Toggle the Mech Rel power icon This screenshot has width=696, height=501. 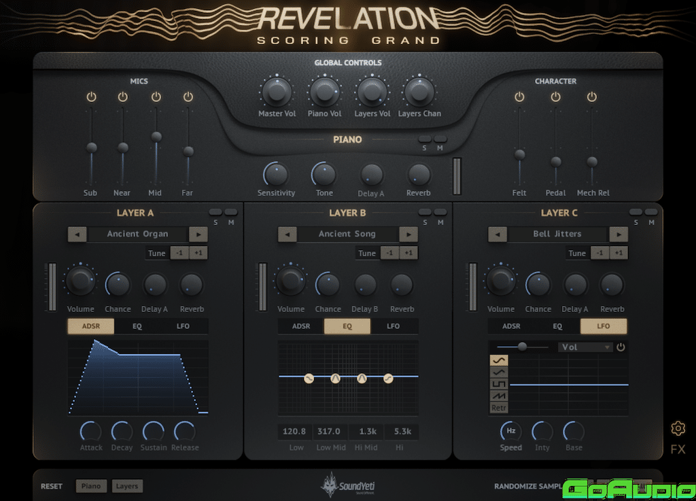click(592, 97)
